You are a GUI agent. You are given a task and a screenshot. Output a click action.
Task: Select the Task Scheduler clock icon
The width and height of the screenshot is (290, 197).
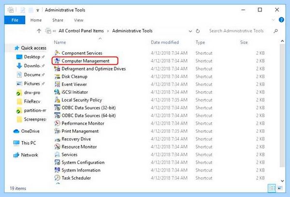point(57,178)
